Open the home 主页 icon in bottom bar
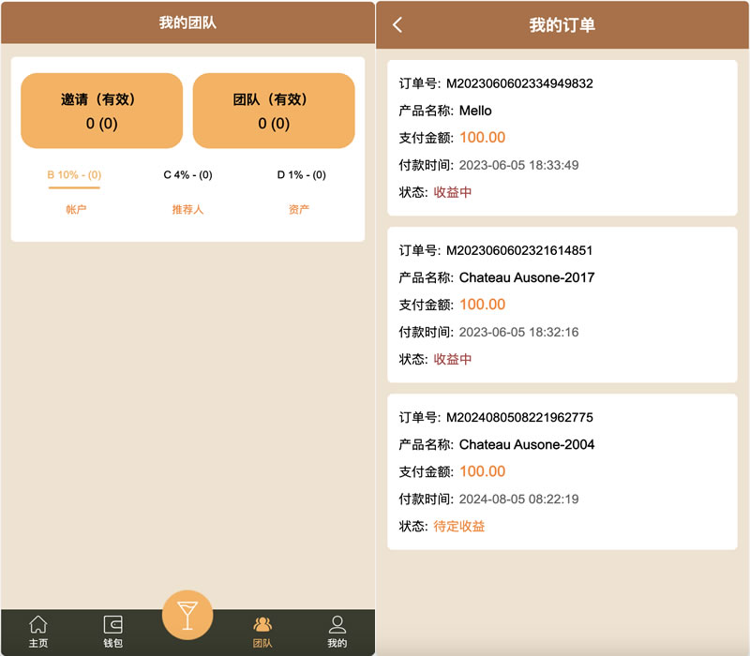 pos(37,631)
